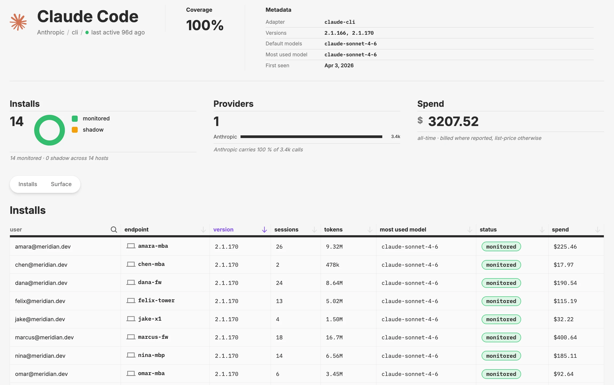
Task: Click monitored badge for chen@meridian.dev
Action: (501, 265)
